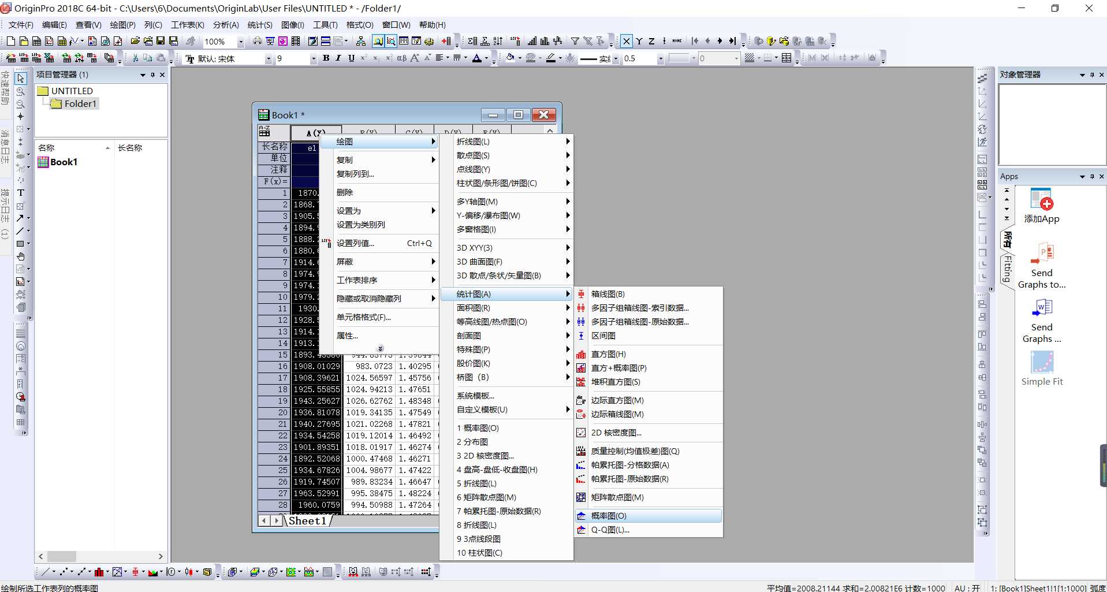Click the Area plot icon in bottom toolbar

(x=152, y=572)
